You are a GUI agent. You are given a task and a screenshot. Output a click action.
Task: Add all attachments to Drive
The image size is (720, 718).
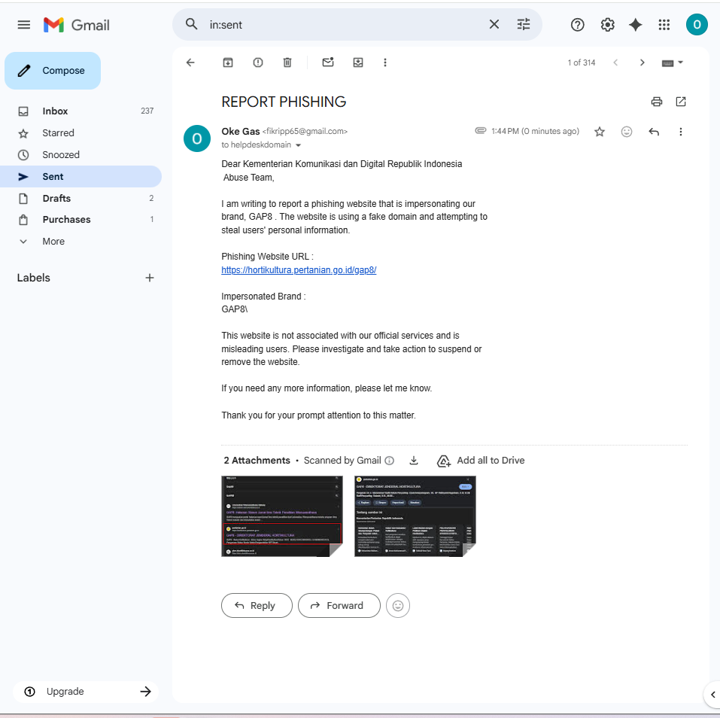(x=480, y=461)
